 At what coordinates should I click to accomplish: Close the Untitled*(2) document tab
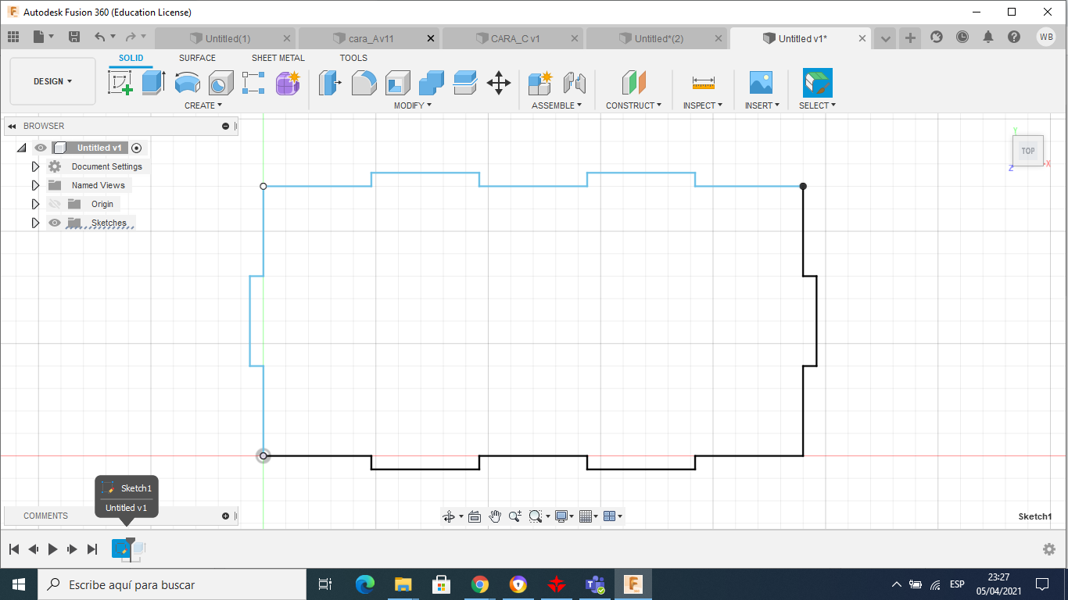pyautogui.click(x=719, y=38)
